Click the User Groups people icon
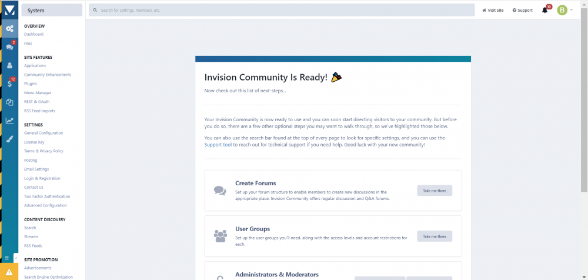The height and width of the screenshot is (280, 588). tap(220, 236)
